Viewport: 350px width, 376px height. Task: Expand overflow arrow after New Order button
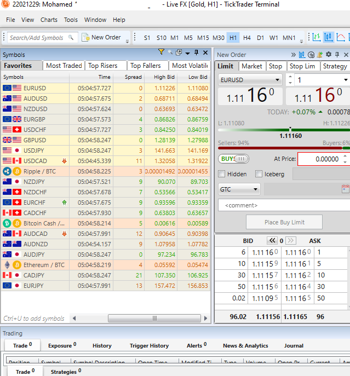click(128, 41)
